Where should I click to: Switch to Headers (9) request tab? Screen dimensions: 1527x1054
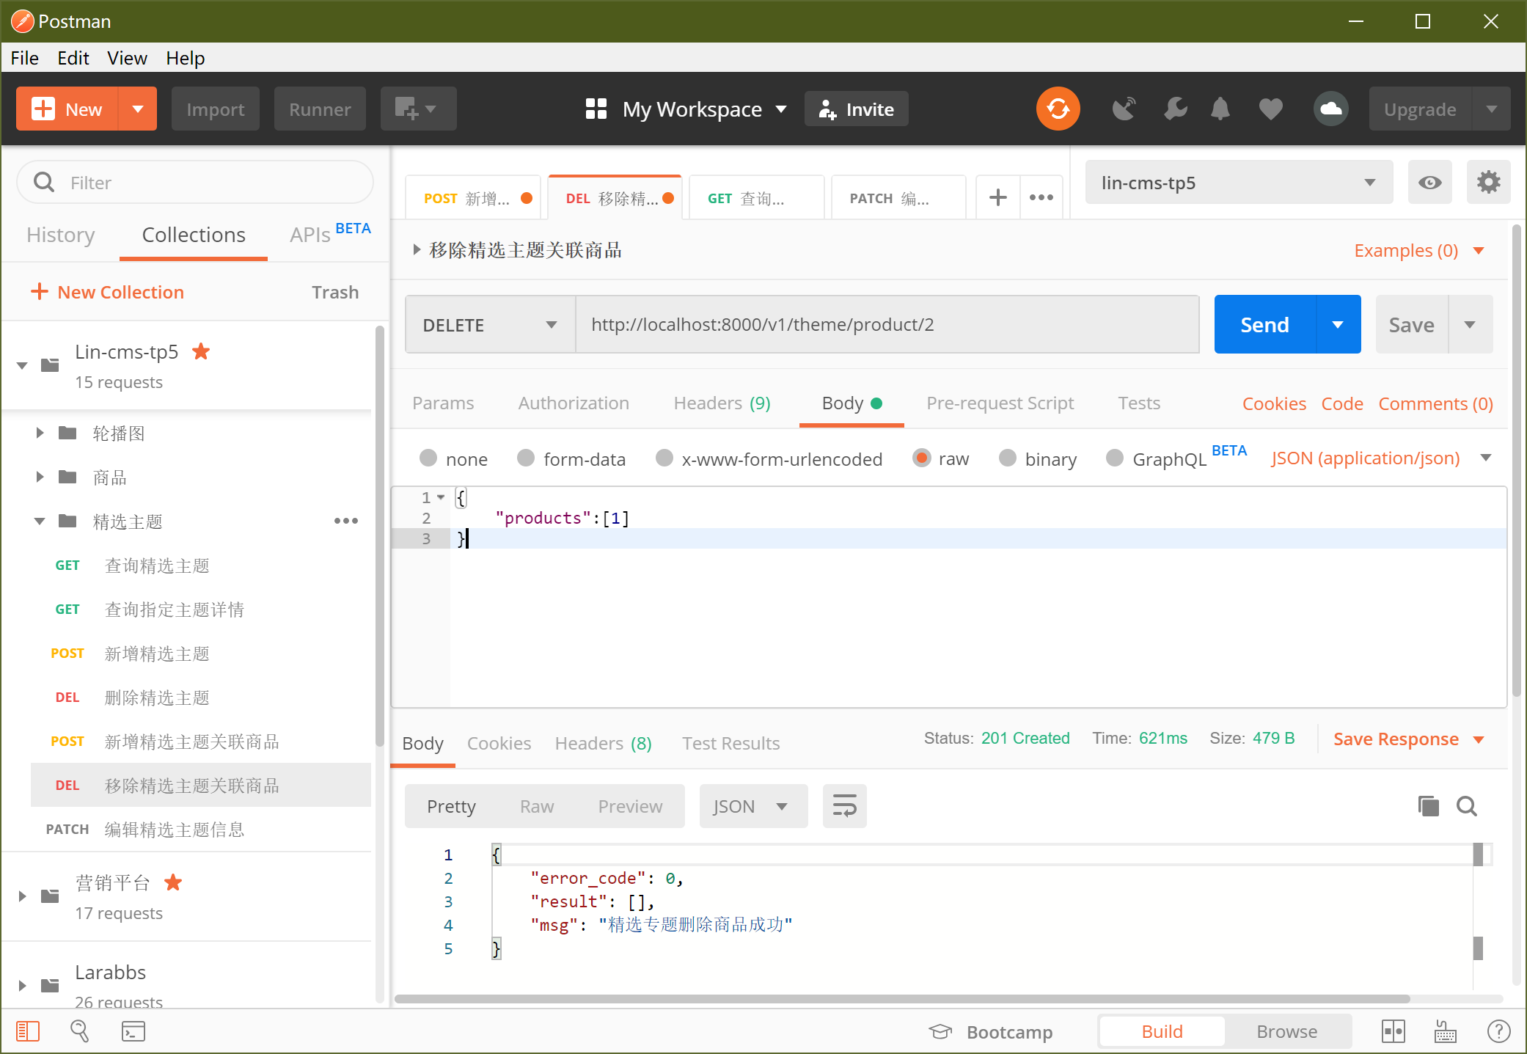click(x=722, y=403)
